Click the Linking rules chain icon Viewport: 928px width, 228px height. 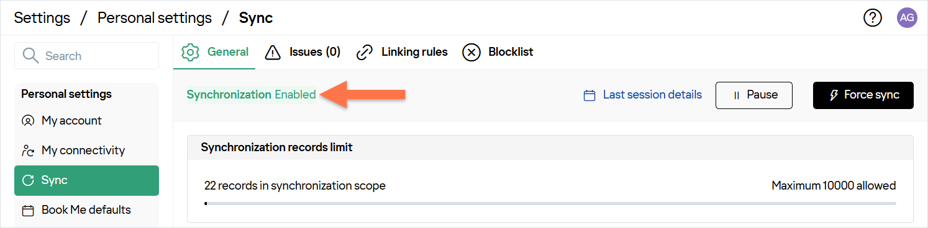pyautogui.click(x=364, y=52)
